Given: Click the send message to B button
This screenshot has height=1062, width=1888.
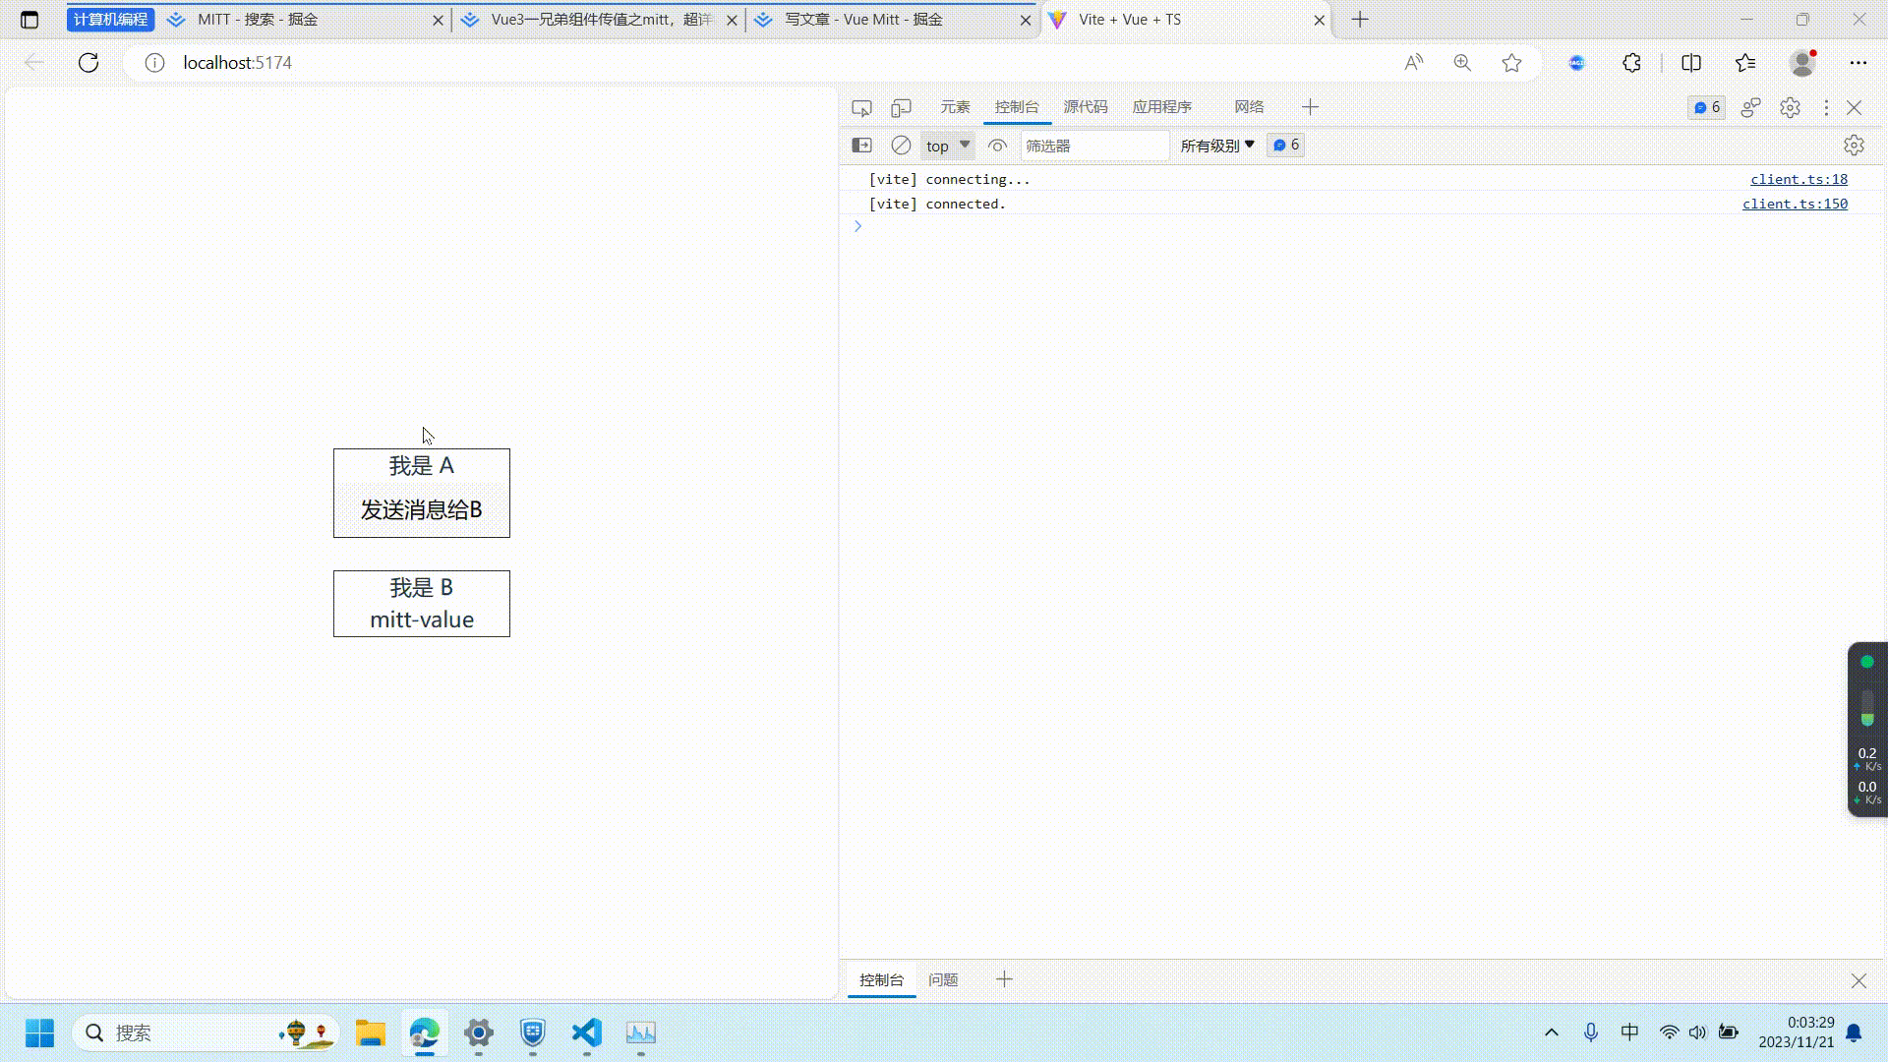Looking at the screenshot, I should pos(421,509).
